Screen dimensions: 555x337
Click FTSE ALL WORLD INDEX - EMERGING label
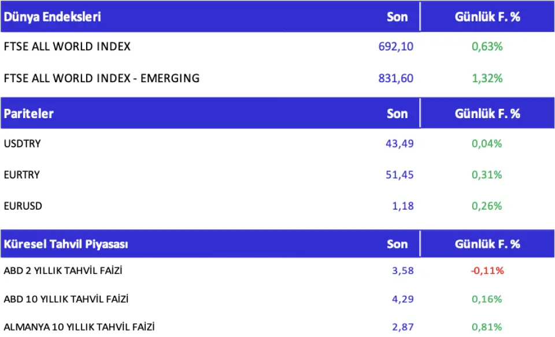click(x=102, y=78)
